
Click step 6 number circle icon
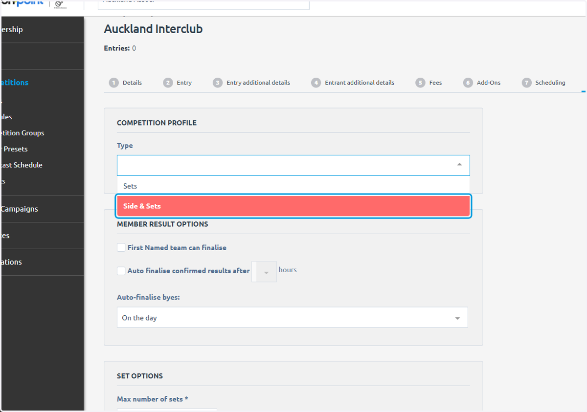pyautogui.click(x=468, y=83)
